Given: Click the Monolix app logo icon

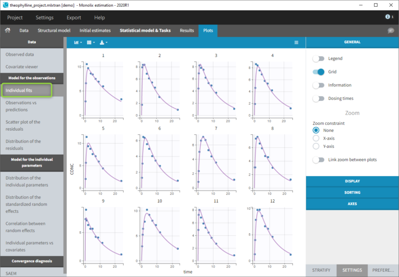Looking at the screenshot, I should click(x=5, y=4).
